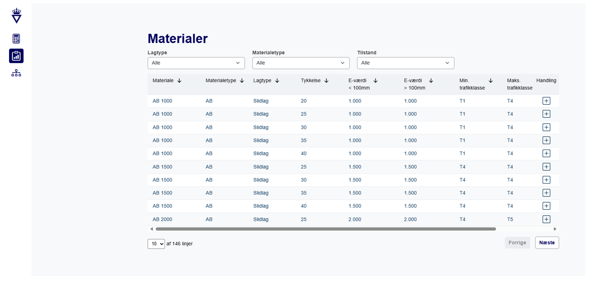The height and width of the screenshot is (281, 591).
Task: Open the Tilstand filter dropdown
Action: click(x=405, y=63)
